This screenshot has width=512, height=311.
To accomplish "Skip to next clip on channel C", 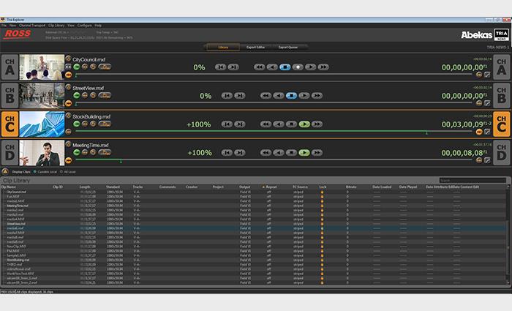I will pos(239,124).
